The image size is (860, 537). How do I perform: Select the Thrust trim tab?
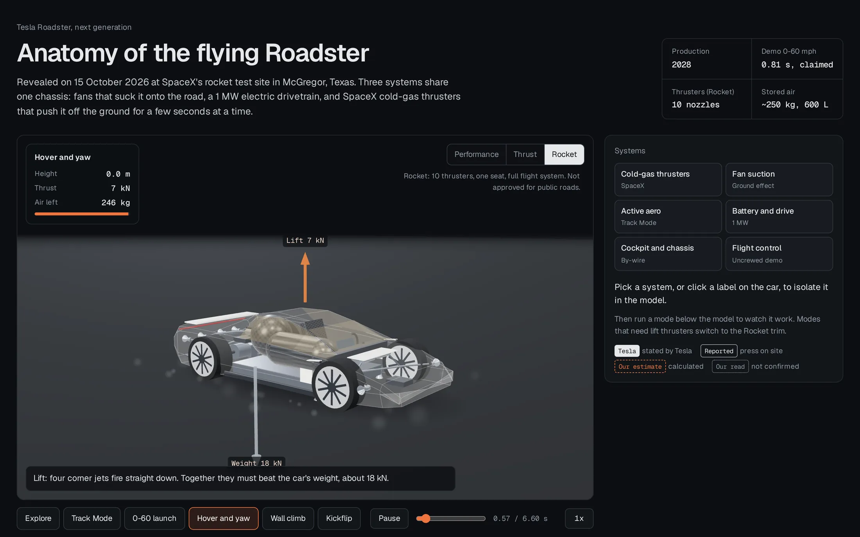(525, 154)
